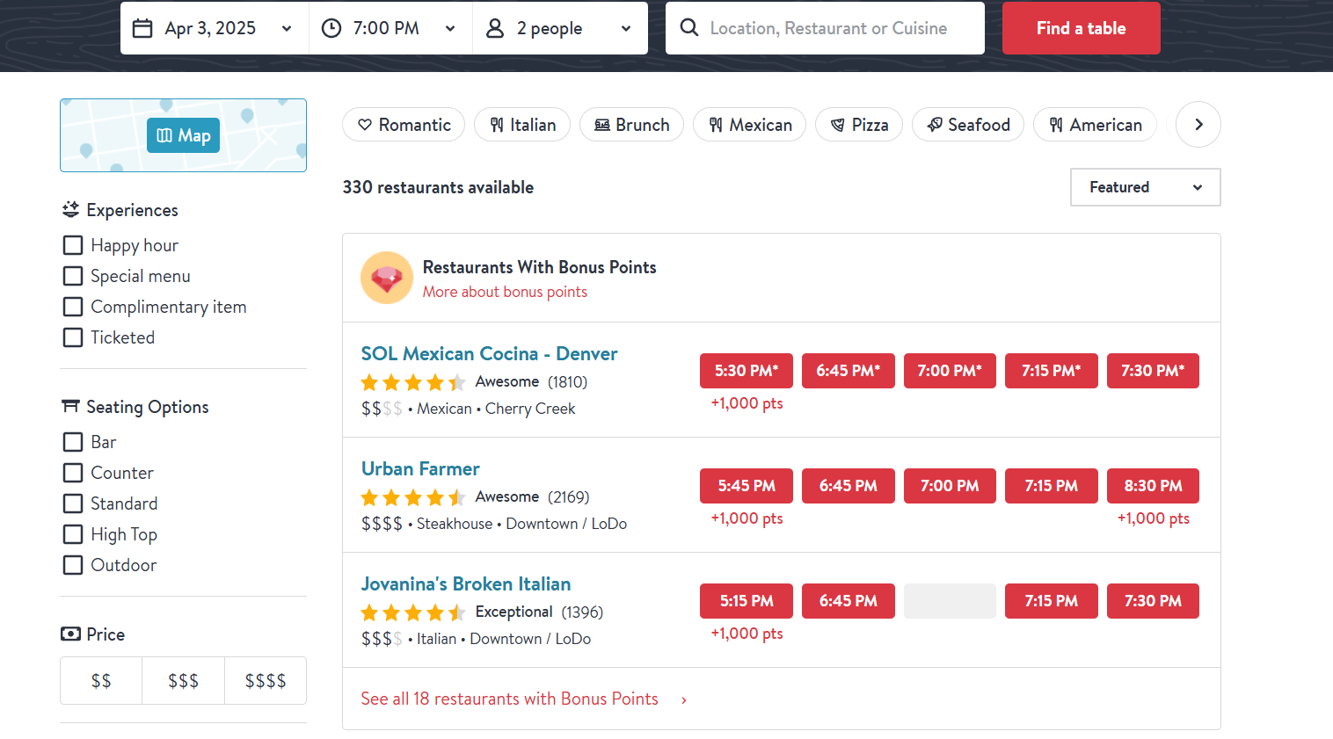Check the Special menu filter
Viewport: 1333px width, 739px height.
pyautogui.click(x=73, y=276)
